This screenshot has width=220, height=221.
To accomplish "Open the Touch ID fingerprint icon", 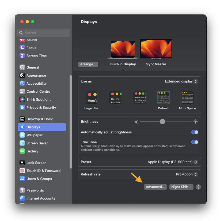I will [22, 171].
